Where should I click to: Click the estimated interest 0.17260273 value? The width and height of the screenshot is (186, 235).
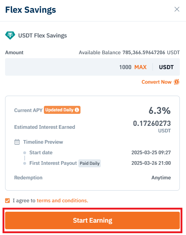tap(152, 123)
